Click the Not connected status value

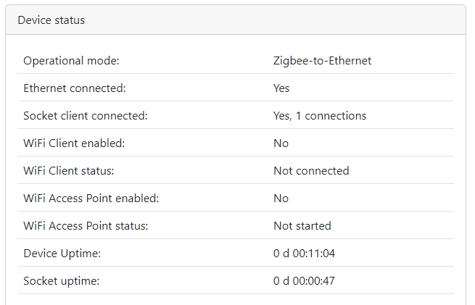pos(311,171)
